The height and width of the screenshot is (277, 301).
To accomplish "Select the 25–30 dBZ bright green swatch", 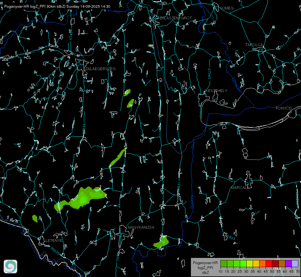I will point(243,263).
